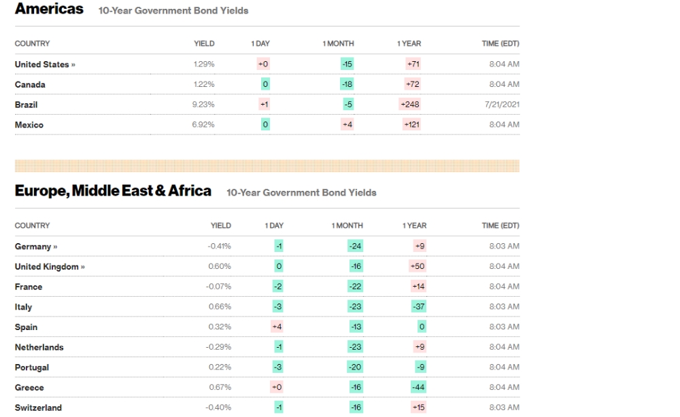Click the 6.92% yield for Mexico
The height and width of the screenshot is (417, 680).
tap(203, 124)
